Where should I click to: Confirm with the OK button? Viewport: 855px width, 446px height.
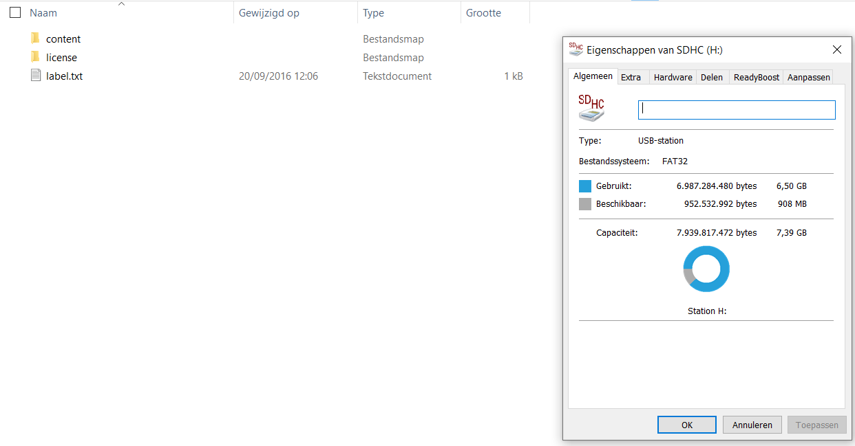pos(687,425)
